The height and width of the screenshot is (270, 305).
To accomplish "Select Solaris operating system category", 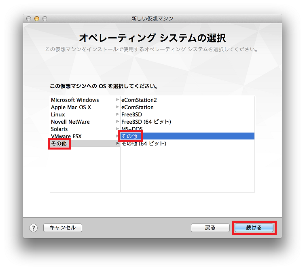I will 59,129.
